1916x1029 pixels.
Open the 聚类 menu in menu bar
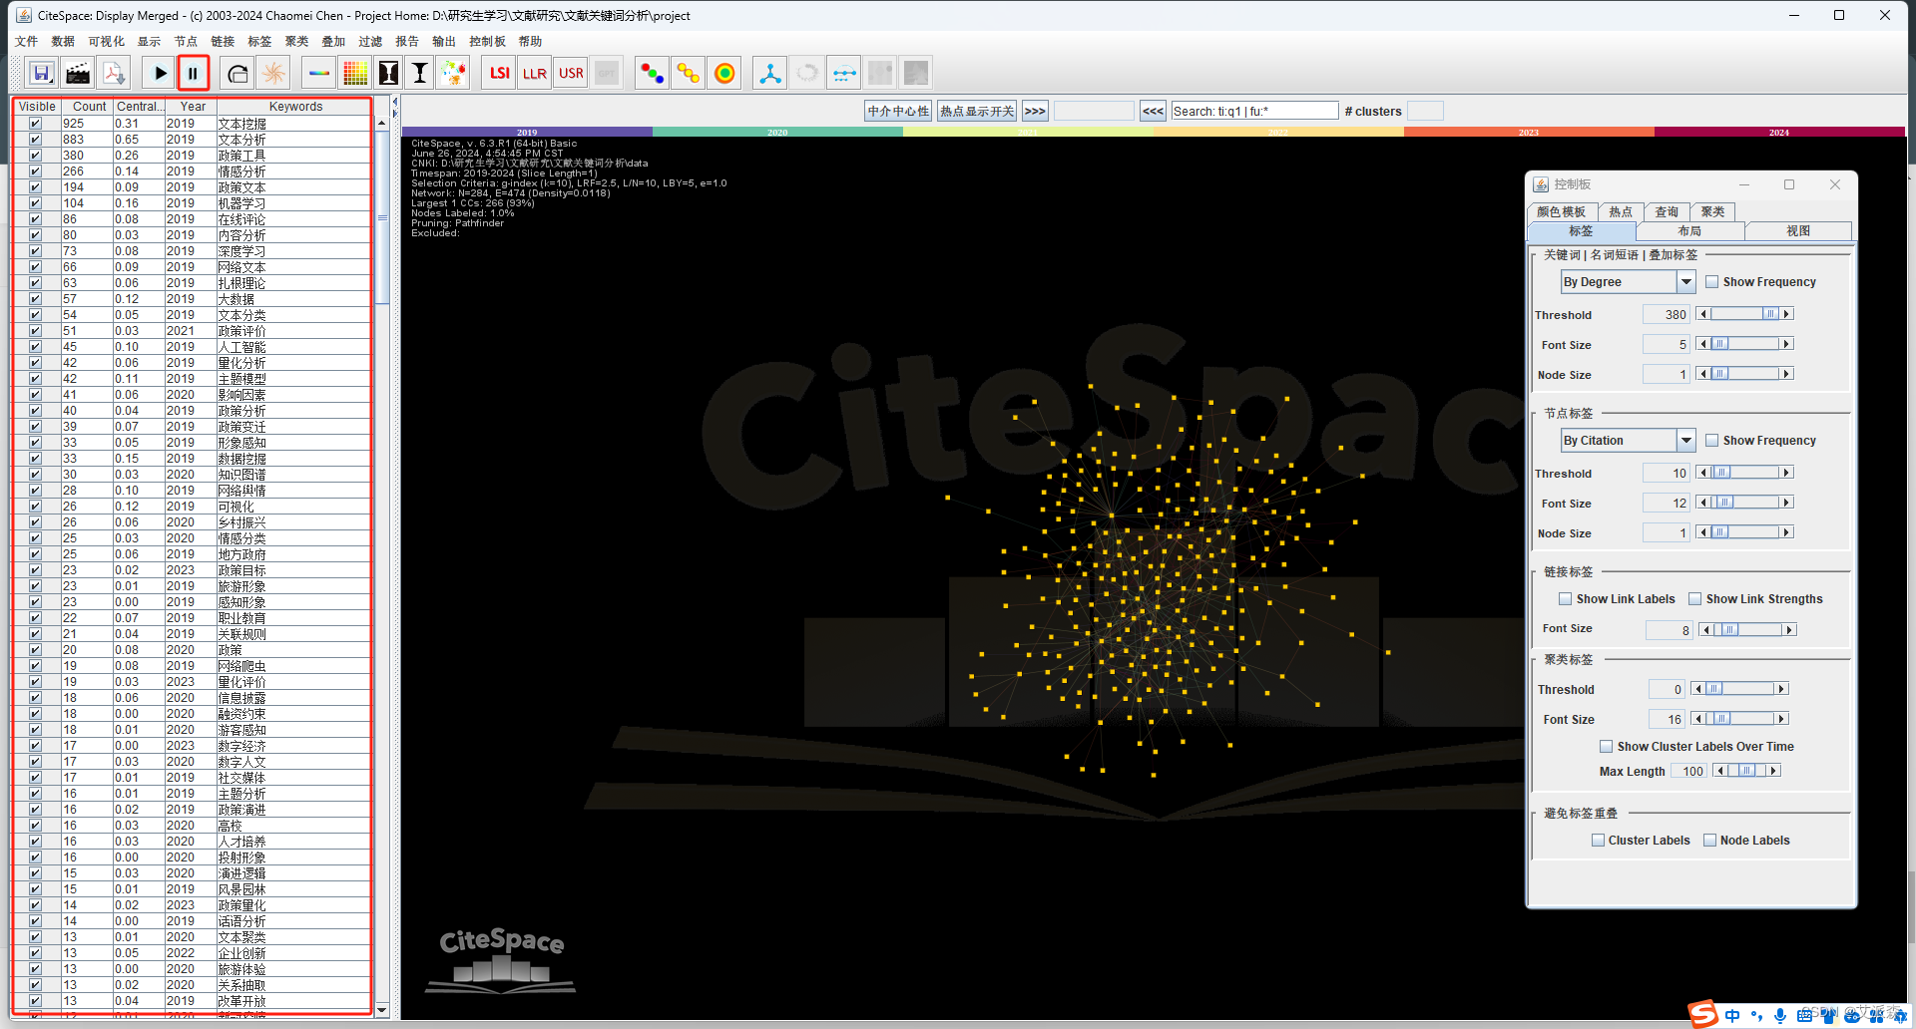297,41
